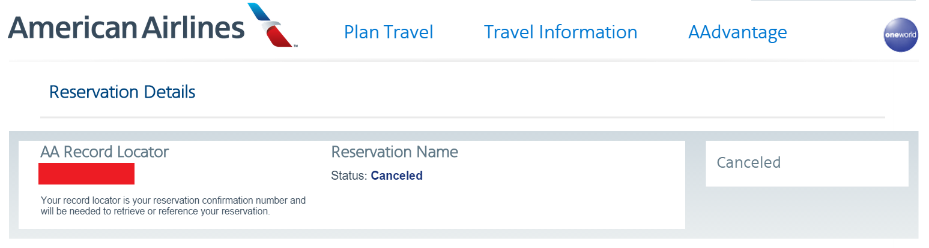Open the Plan Travel menu
Image resolution: width=929 pixels, height=248 pixels.
click(x=389, y=32)
